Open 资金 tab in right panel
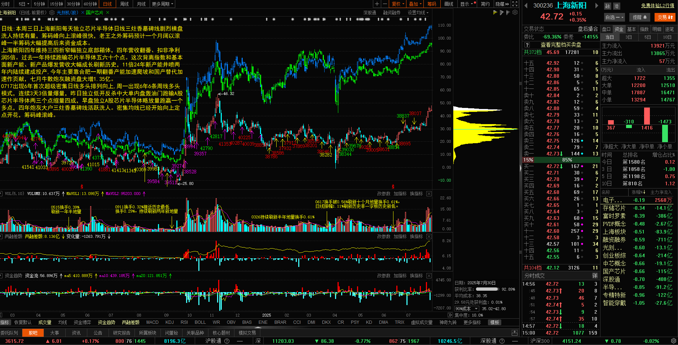This screenshot has width=678, height=345. click(619, 29)
